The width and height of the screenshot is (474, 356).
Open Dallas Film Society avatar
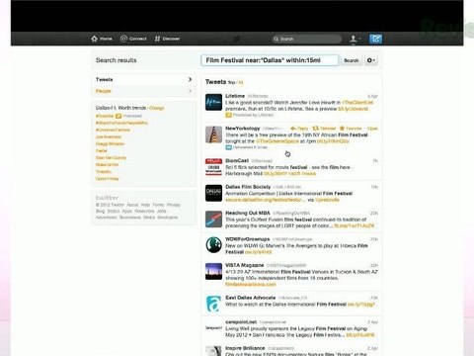tap(213, 193)
